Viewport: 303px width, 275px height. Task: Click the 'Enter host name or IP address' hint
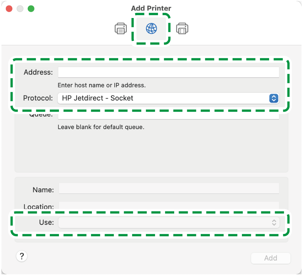(102, 85)
